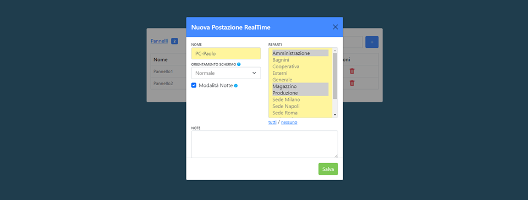Open the Orientamento Schermo dropdown
Viewport: 528px width, 200px height.
(226, 73)
